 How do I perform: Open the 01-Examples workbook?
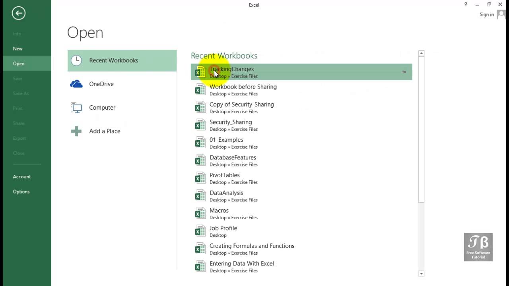pos(301,143)
